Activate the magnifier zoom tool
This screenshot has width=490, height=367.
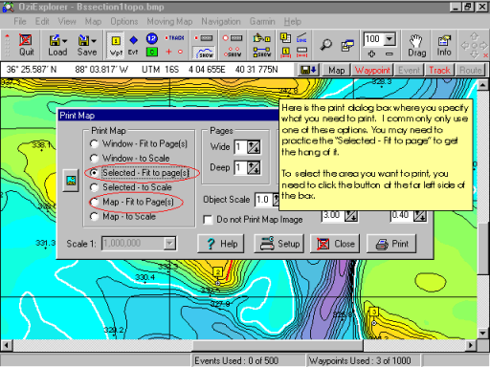point(325,45)
